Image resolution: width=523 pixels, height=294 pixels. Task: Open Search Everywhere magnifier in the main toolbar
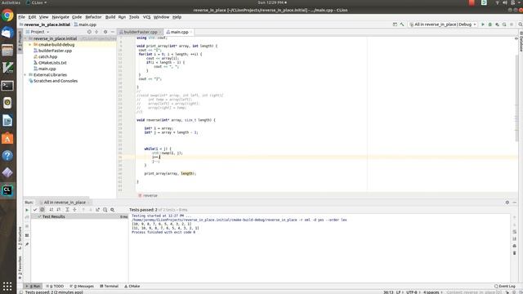pyautogui.click(x=520, y=24)
